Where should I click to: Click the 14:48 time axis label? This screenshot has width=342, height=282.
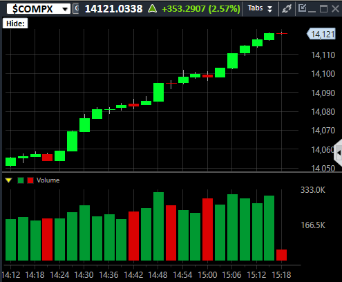[x=158, y=275]
